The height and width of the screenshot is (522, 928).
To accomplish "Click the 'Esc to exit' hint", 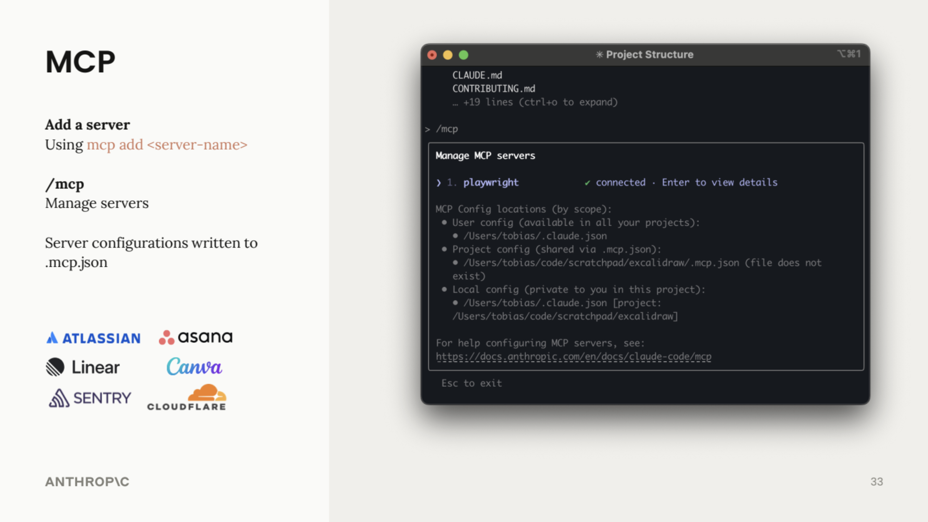I will click(471, 383).
